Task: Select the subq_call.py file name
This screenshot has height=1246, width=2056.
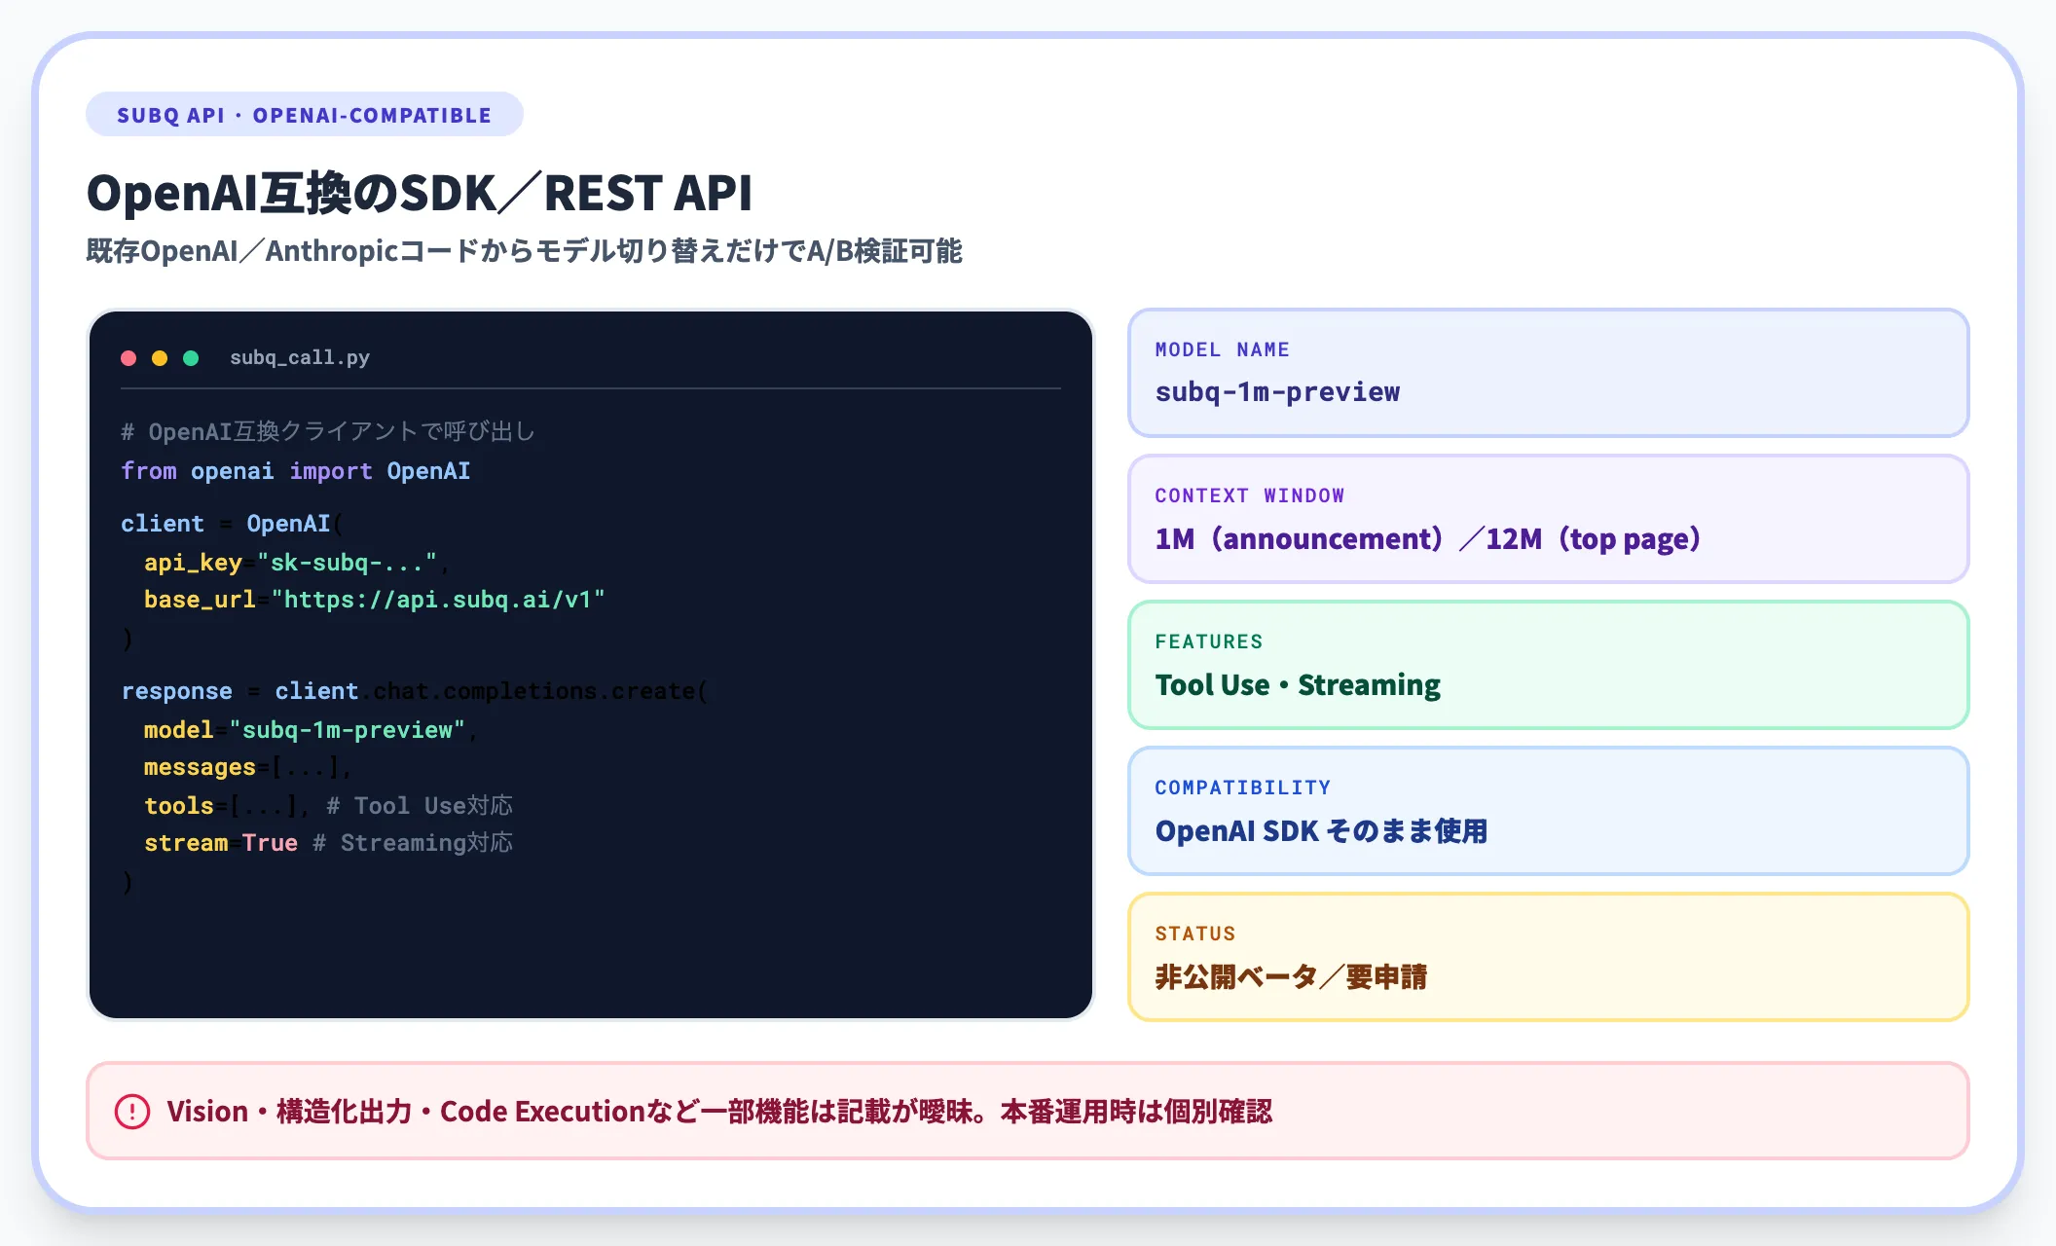Action: click(x=300, y=358)
